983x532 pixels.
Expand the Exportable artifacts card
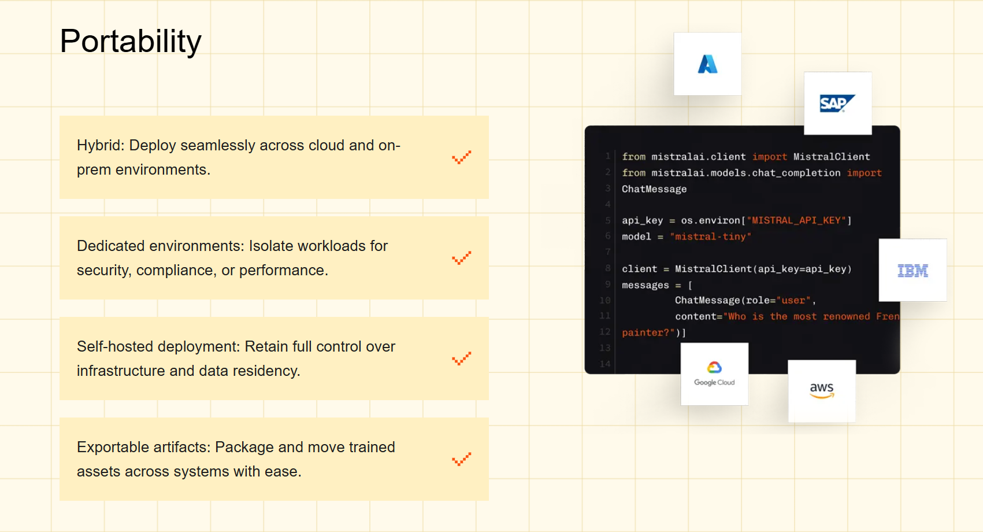(273, 459)
